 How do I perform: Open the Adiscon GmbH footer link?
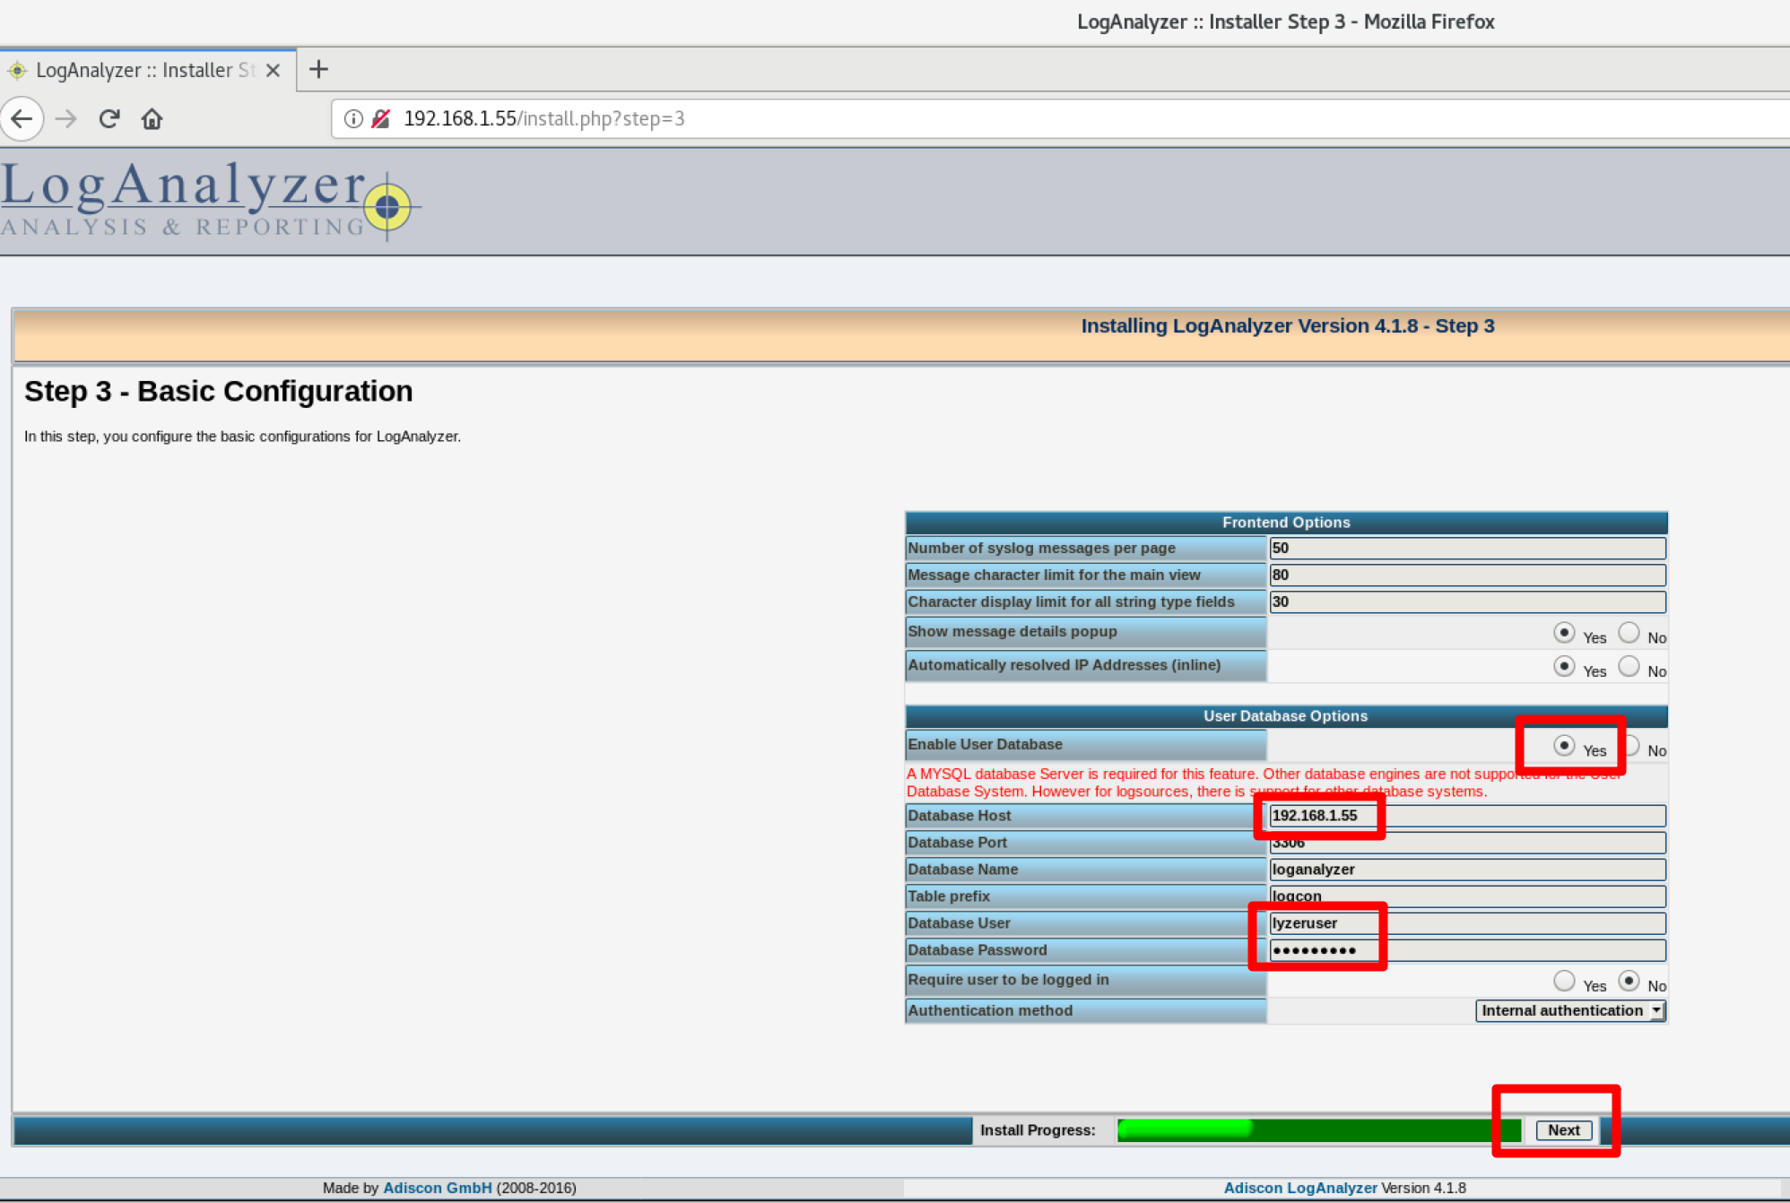[x=437, y=1188]
